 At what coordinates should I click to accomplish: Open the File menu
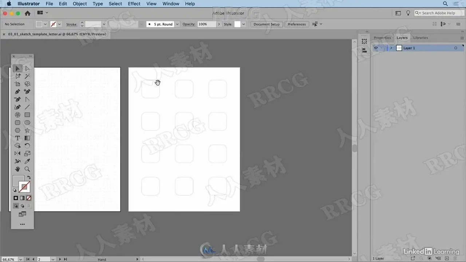[x=49, y=4]
